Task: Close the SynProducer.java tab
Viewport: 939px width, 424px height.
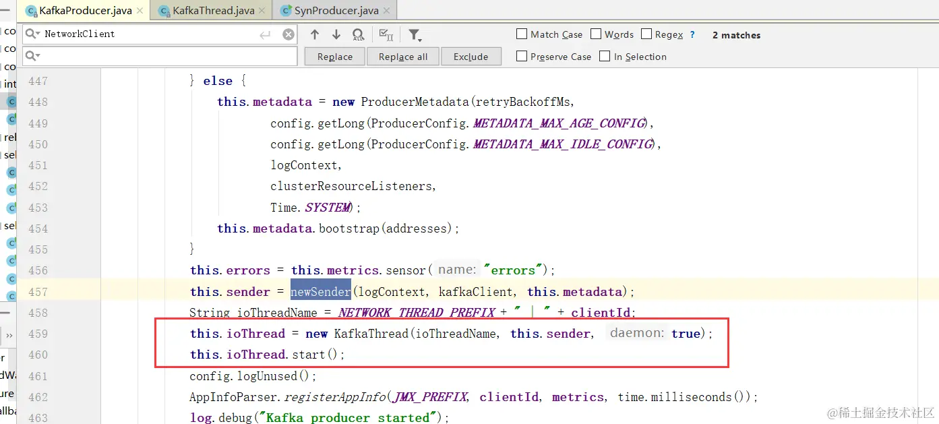Action: [x=386, y=11]
